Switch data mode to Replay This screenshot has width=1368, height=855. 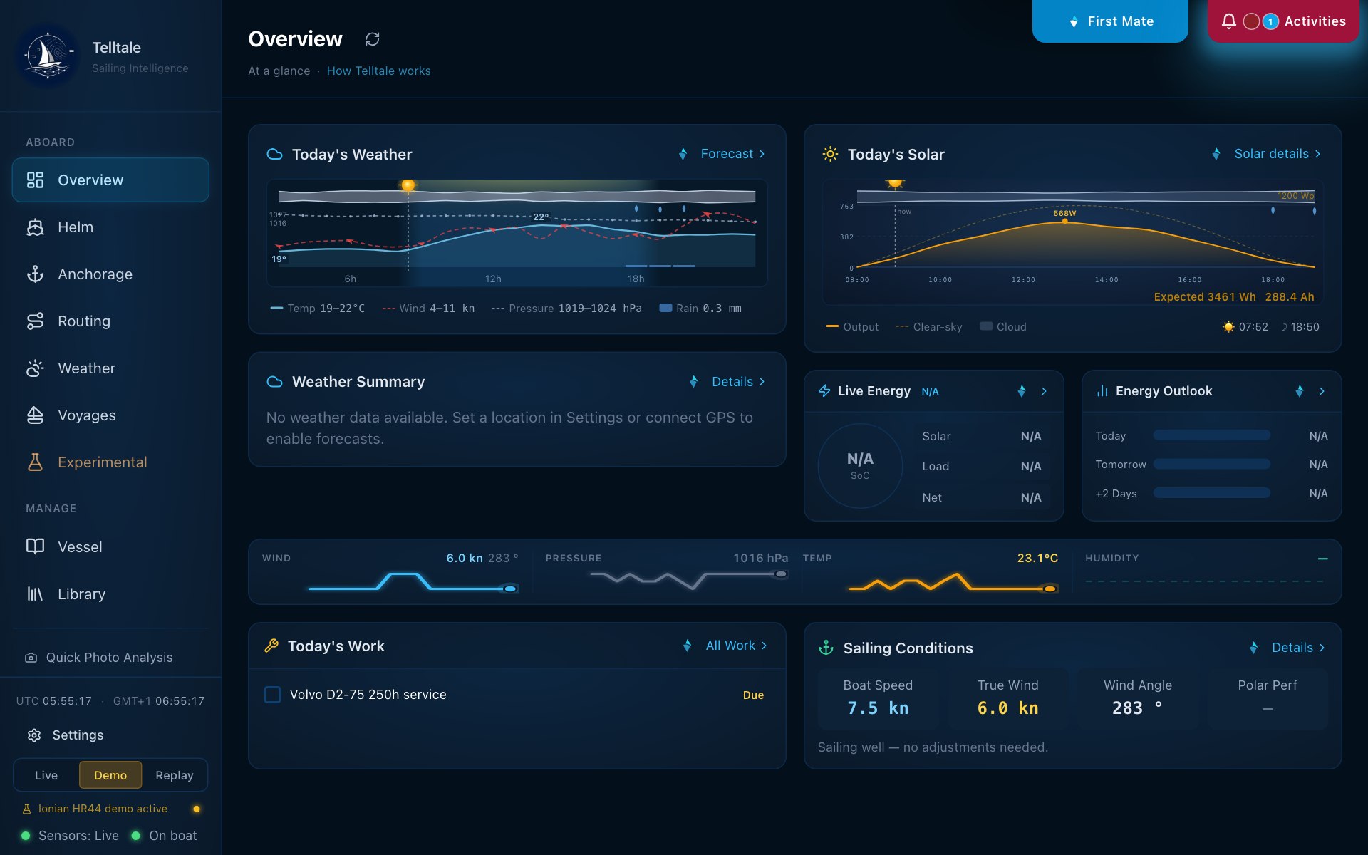[175, 775]
